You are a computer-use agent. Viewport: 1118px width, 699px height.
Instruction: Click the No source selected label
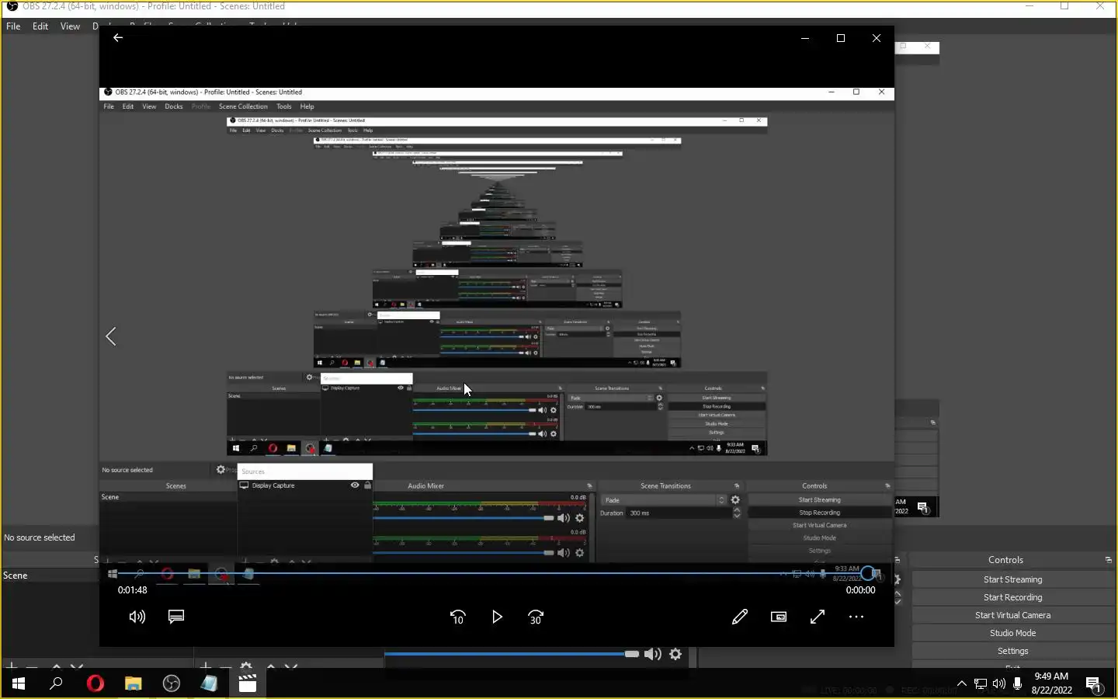[40, 537]
